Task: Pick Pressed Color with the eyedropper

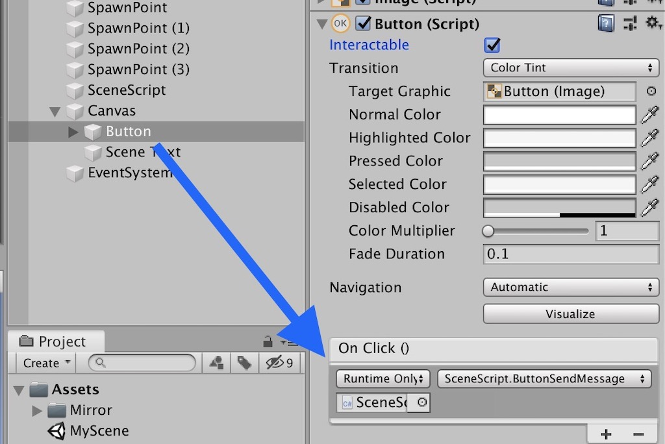Action: (x=649, y=162)
